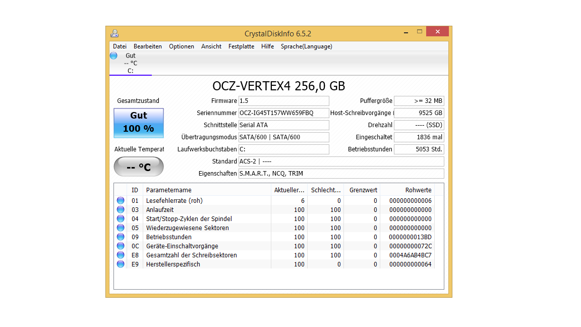Click the Gut status text in drive bar
581x327 pixels.
click(131, 56)
